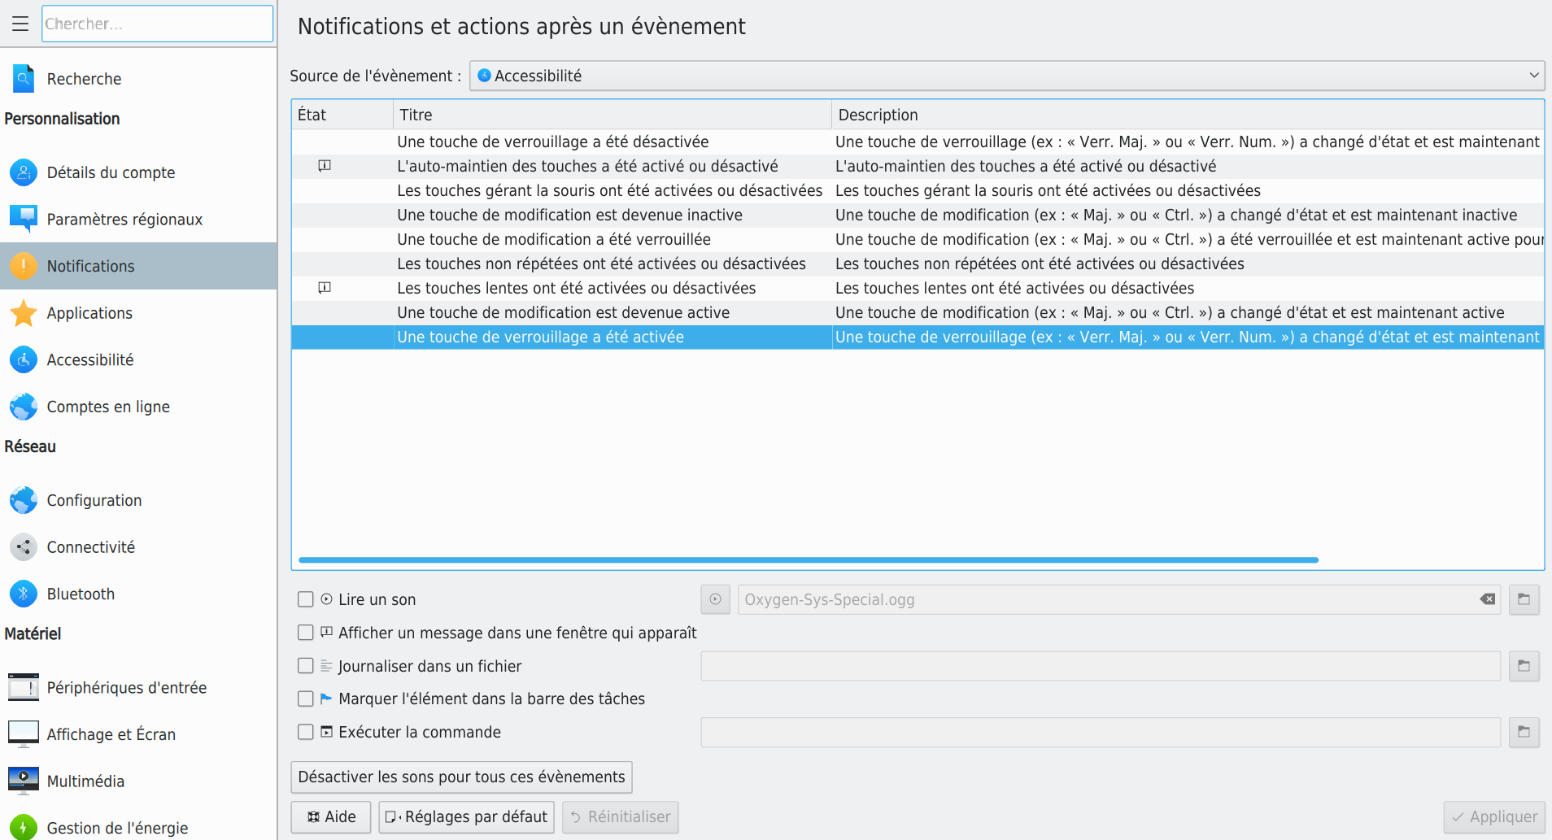This screenshot has height=840, width=1552.
Task: Click the Appliquer button
Action: point(1494,816)
